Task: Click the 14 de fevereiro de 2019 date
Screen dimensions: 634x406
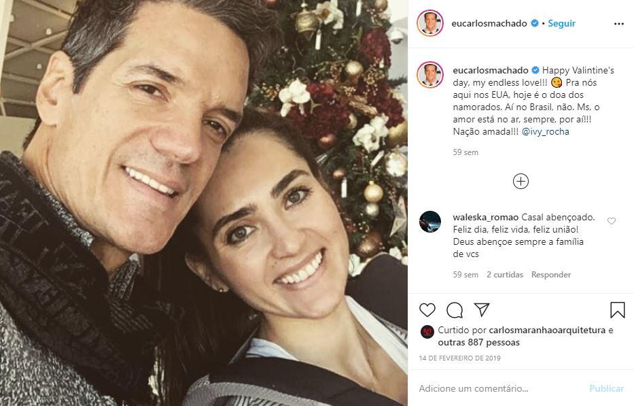Action: coord(459,358)
